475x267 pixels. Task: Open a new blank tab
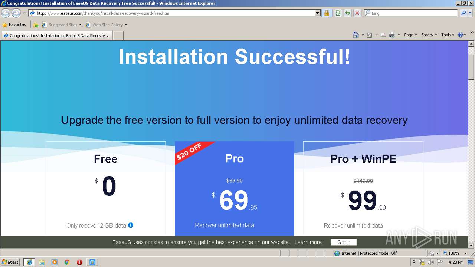point(118,36)
